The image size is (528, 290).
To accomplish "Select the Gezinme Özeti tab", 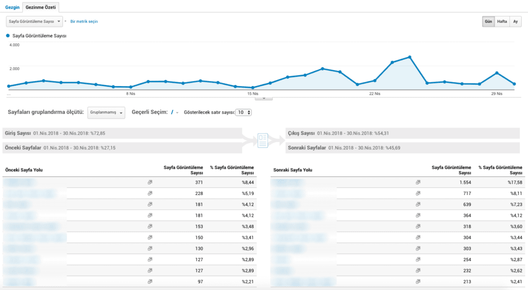I will [x=41, y=7].
